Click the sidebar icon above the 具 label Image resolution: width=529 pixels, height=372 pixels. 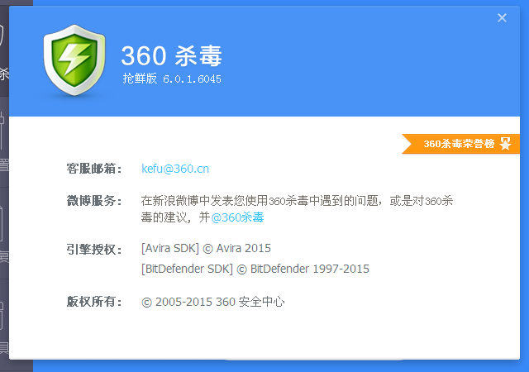[3, 314]
